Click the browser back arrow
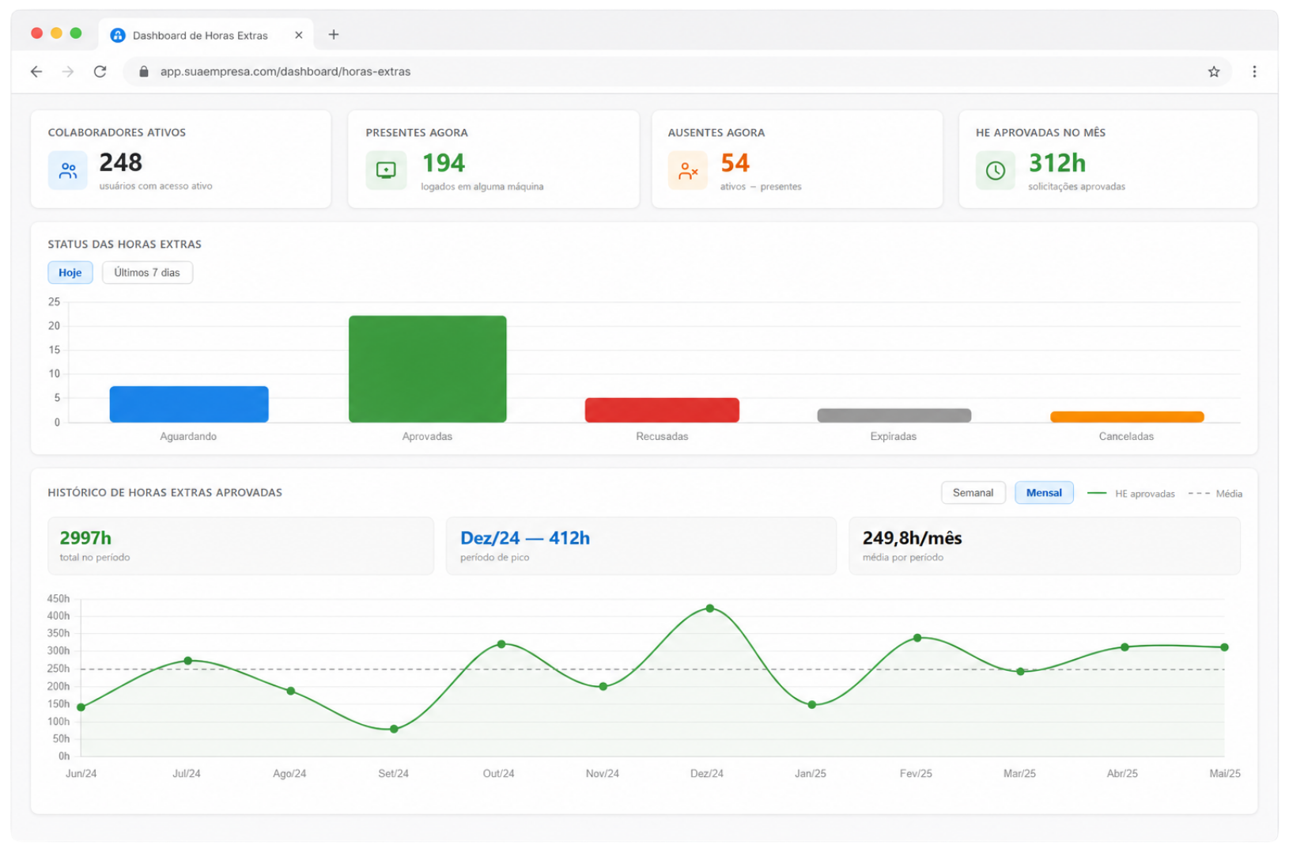Viewport: 1289px width, 853px height. coord(36,71)
